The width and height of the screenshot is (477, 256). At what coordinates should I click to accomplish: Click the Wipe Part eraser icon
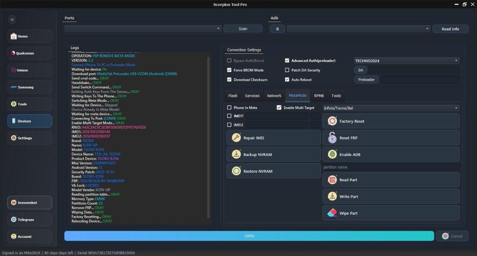point(332,213)
